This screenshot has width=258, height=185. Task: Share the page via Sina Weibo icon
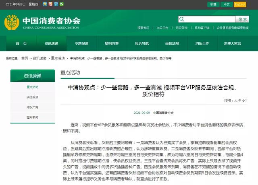pos(50,4)
